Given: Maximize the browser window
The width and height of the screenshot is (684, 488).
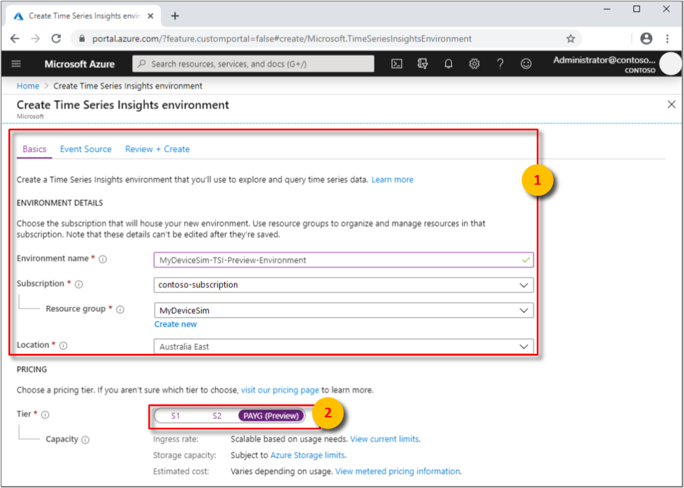Looking at the screenshot, I should click(x=637, y=8).
